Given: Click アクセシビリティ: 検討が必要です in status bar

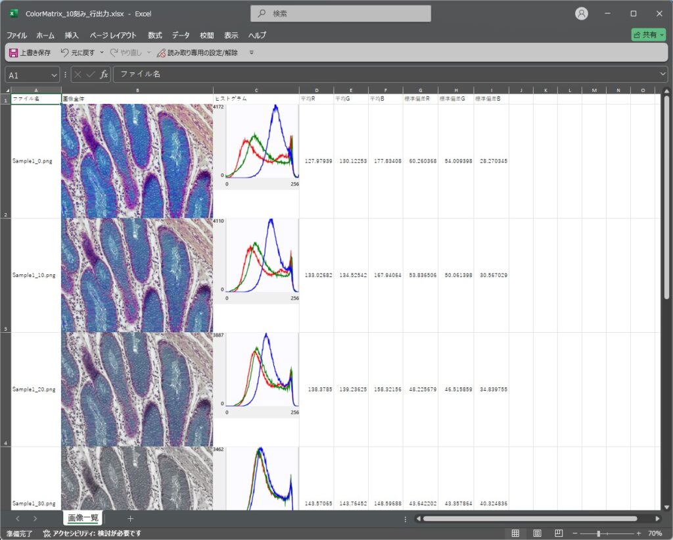Looking at the screenshot, I should click(x=92, y=533).
